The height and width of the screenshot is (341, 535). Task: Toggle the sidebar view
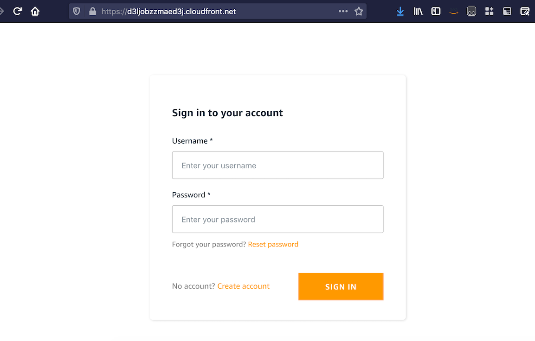click(x=436, y=12)
